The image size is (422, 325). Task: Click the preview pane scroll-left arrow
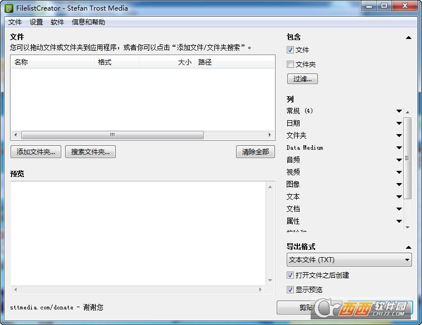pos(16,289)
